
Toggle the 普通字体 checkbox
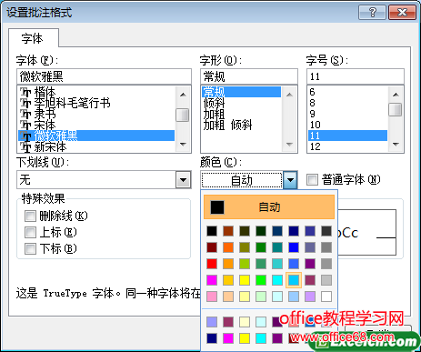point(312,179)
